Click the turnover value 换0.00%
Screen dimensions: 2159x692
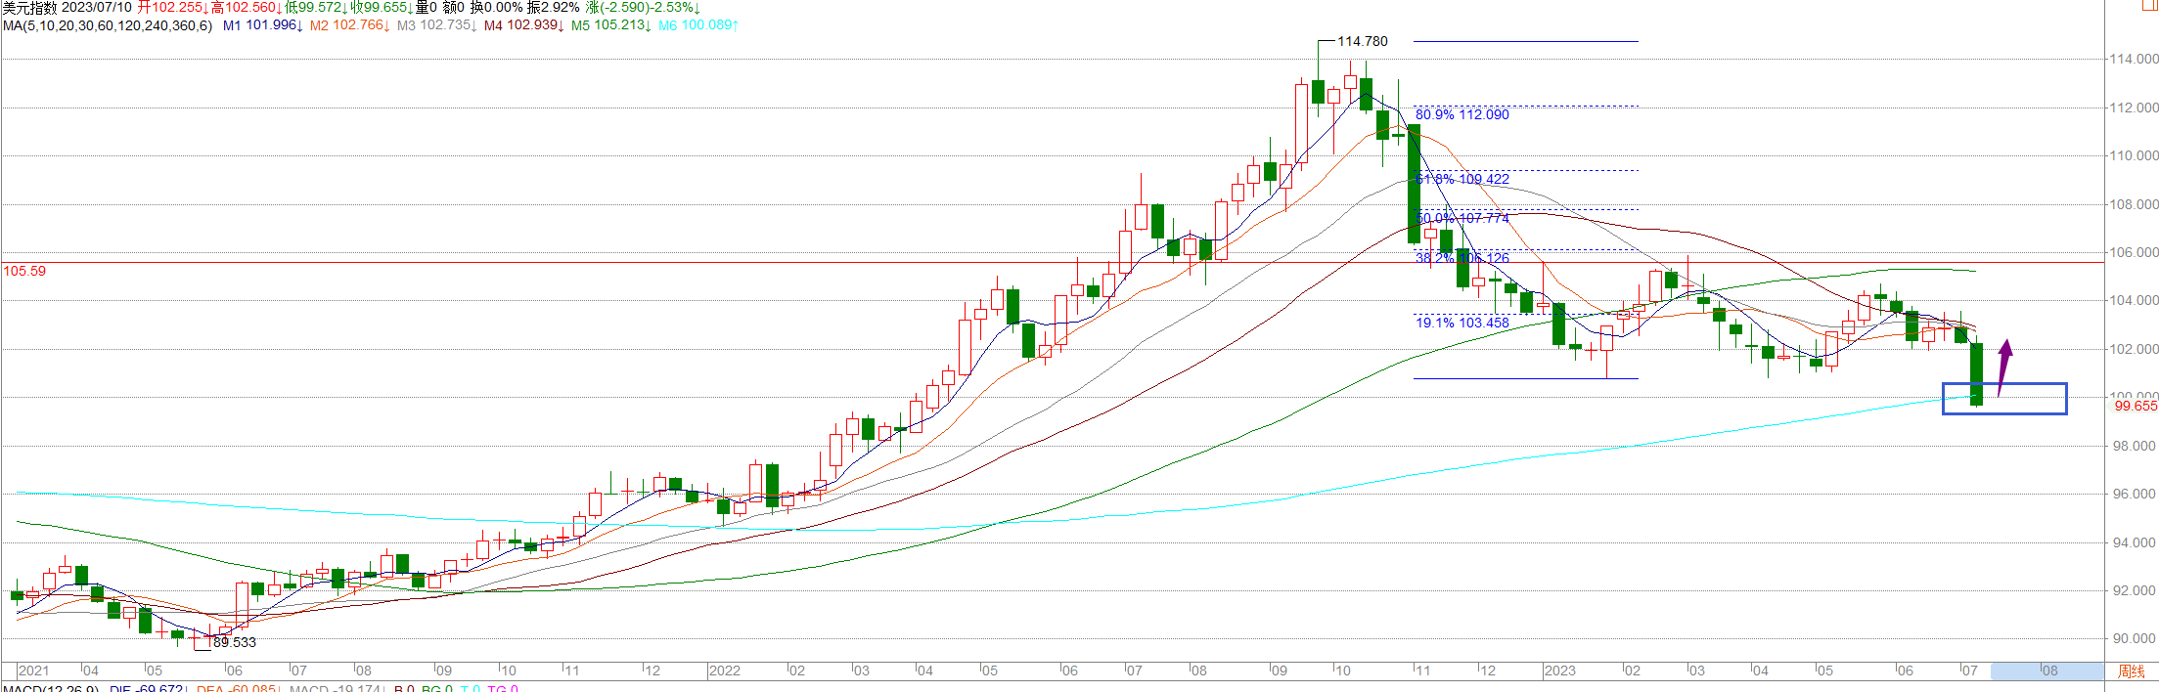[496, 8]
